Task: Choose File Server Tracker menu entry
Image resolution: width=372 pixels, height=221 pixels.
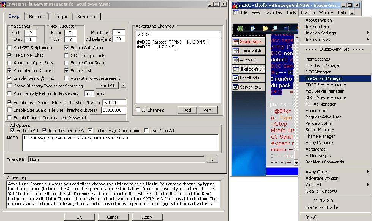Action: point(335,207)
